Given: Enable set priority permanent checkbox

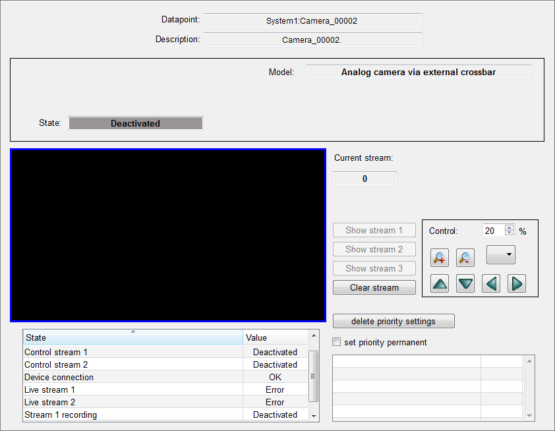Looking at the screenshot, I should click(337, 342).
